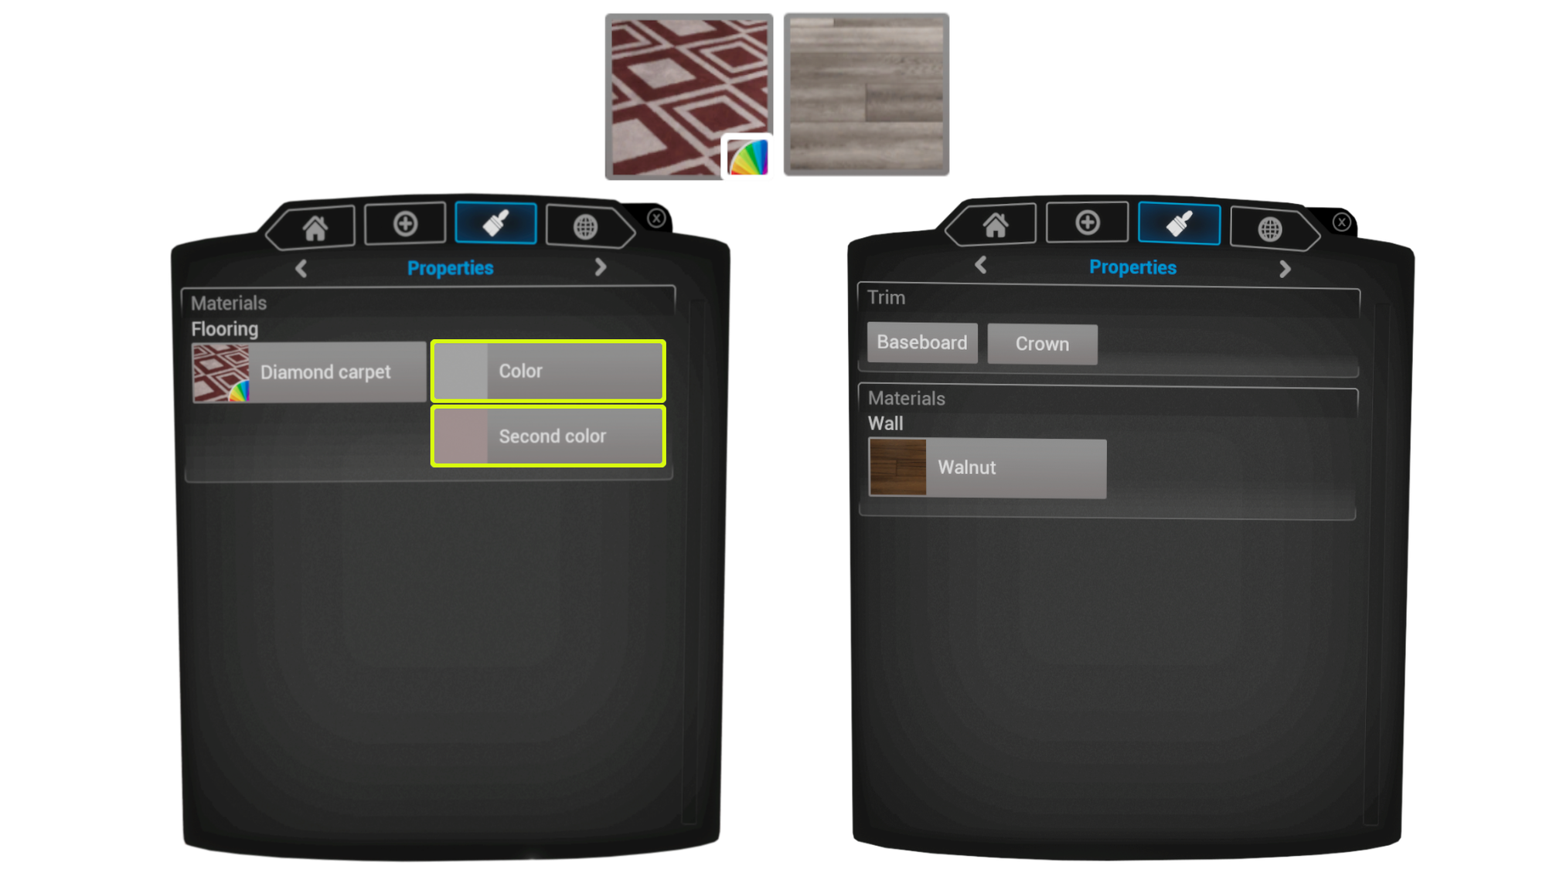
Task: Select the globe/web icon on left panel
Action: point(582,226)
